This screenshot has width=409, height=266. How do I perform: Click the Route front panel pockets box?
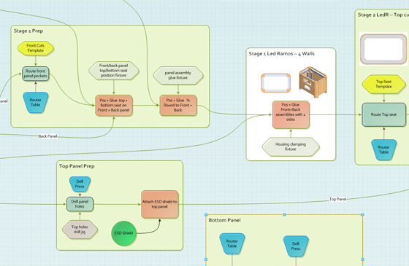(36, 74)
